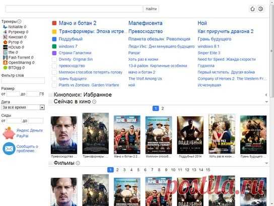Toggle the checkbox beside Кинопоиск: Избранное

tap(50, 95)
